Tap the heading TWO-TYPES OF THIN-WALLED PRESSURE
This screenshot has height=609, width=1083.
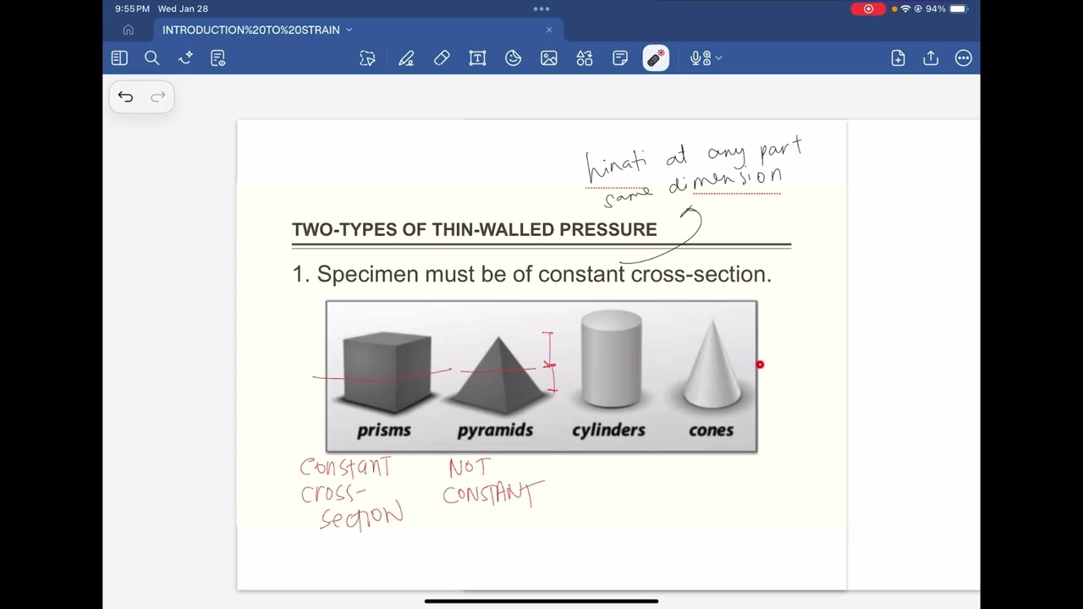474,229
